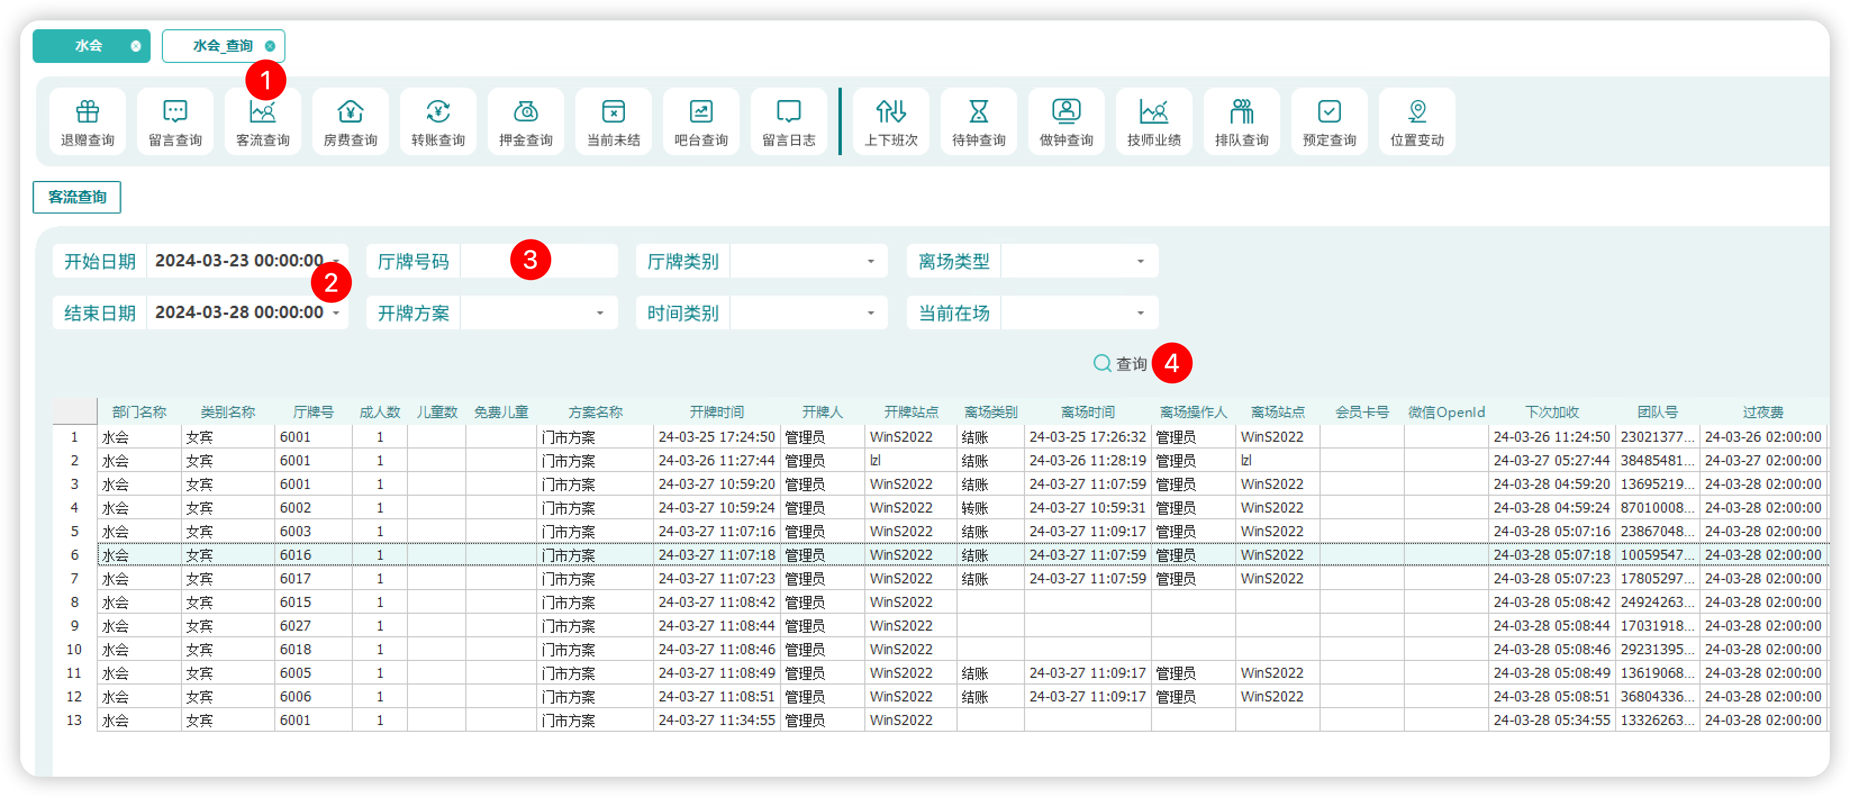Click the grid top-left select-all corner
This screenshot has height=797, width=1850.
(75, 411)
